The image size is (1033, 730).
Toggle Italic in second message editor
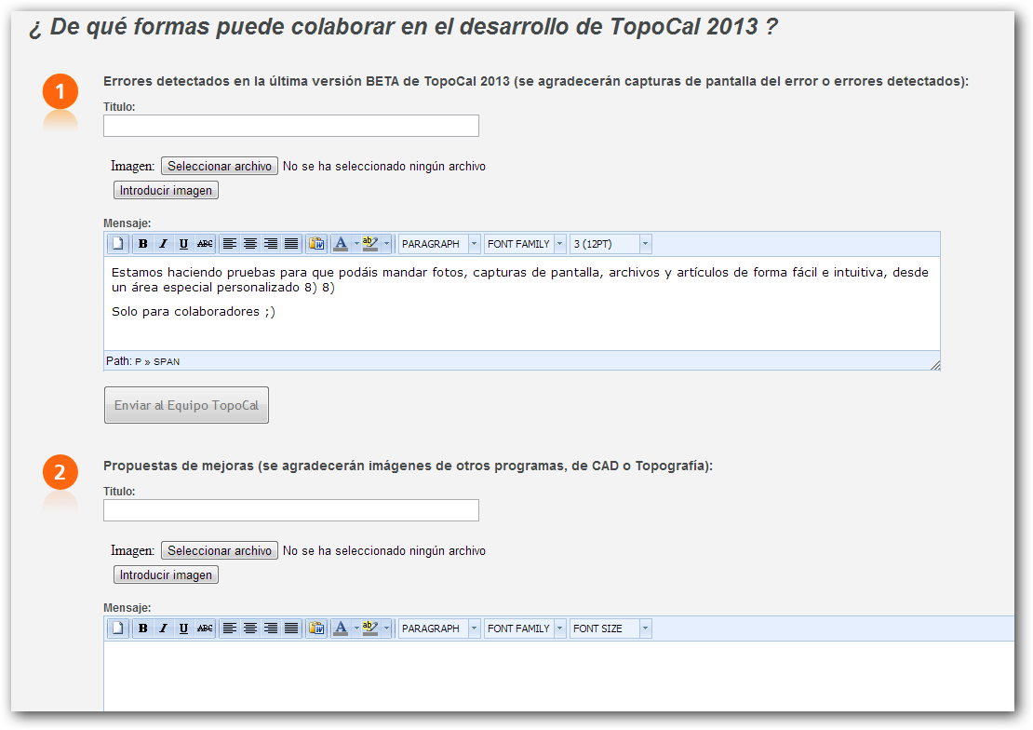pos(164,629)
